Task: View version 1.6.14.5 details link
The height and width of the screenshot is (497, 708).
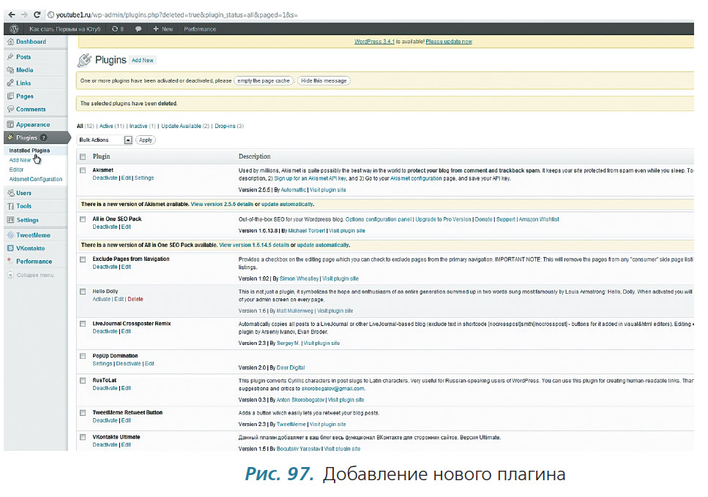Action: [254, 245]
